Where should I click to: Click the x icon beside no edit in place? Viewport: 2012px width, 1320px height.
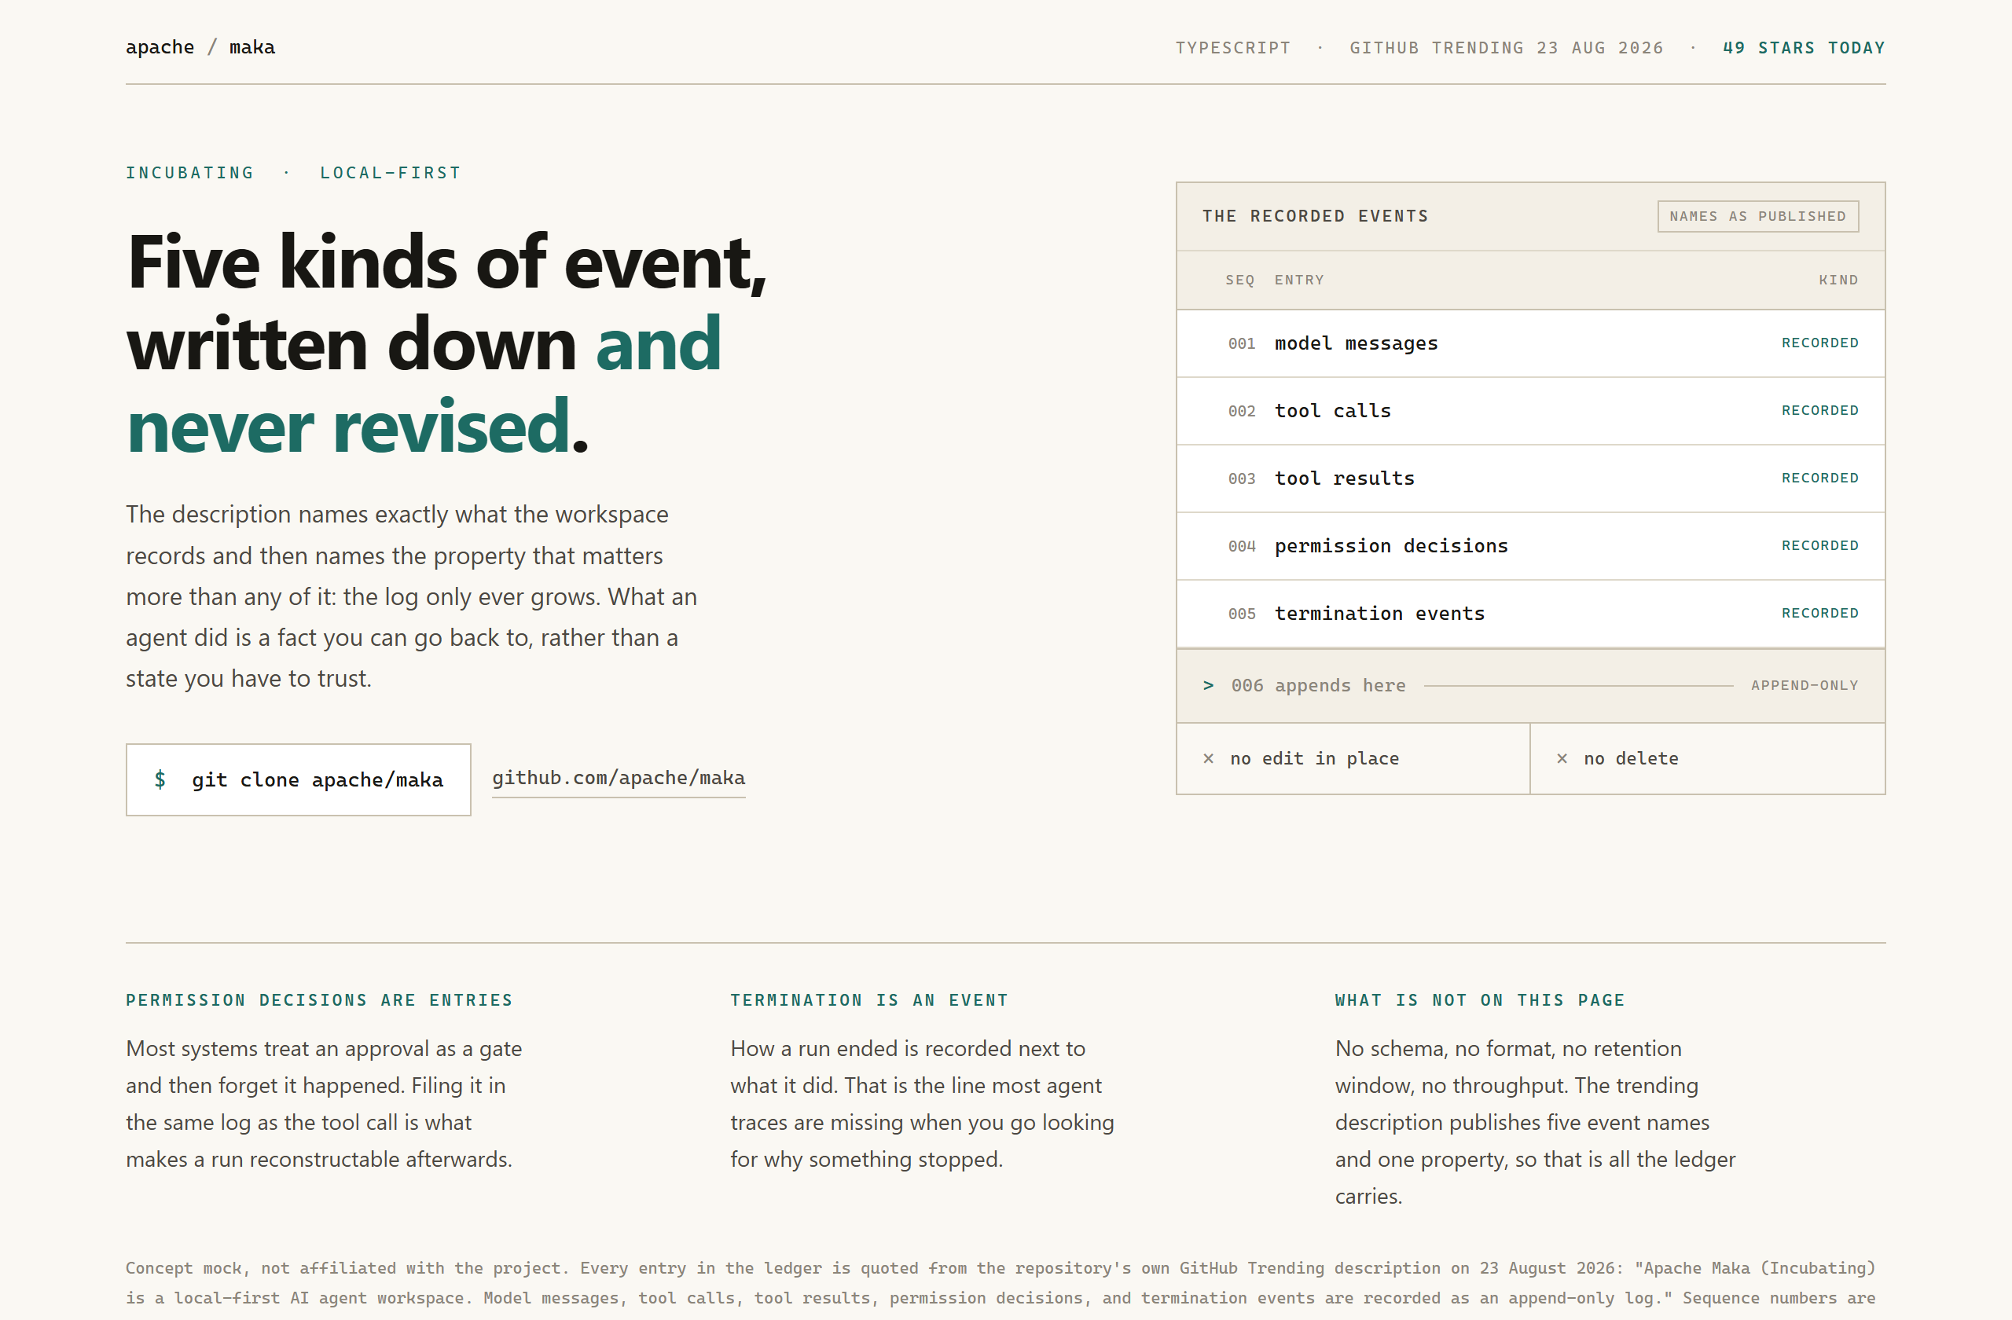point(1208,759)
